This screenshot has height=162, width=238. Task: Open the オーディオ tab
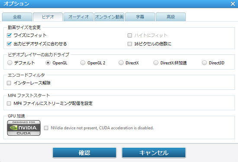point(78,17)
